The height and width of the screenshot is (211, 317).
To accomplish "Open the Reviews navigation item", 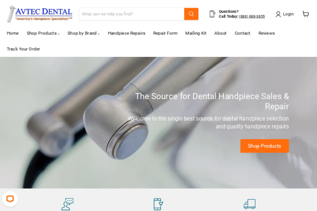I will click(x=267, y=33).
